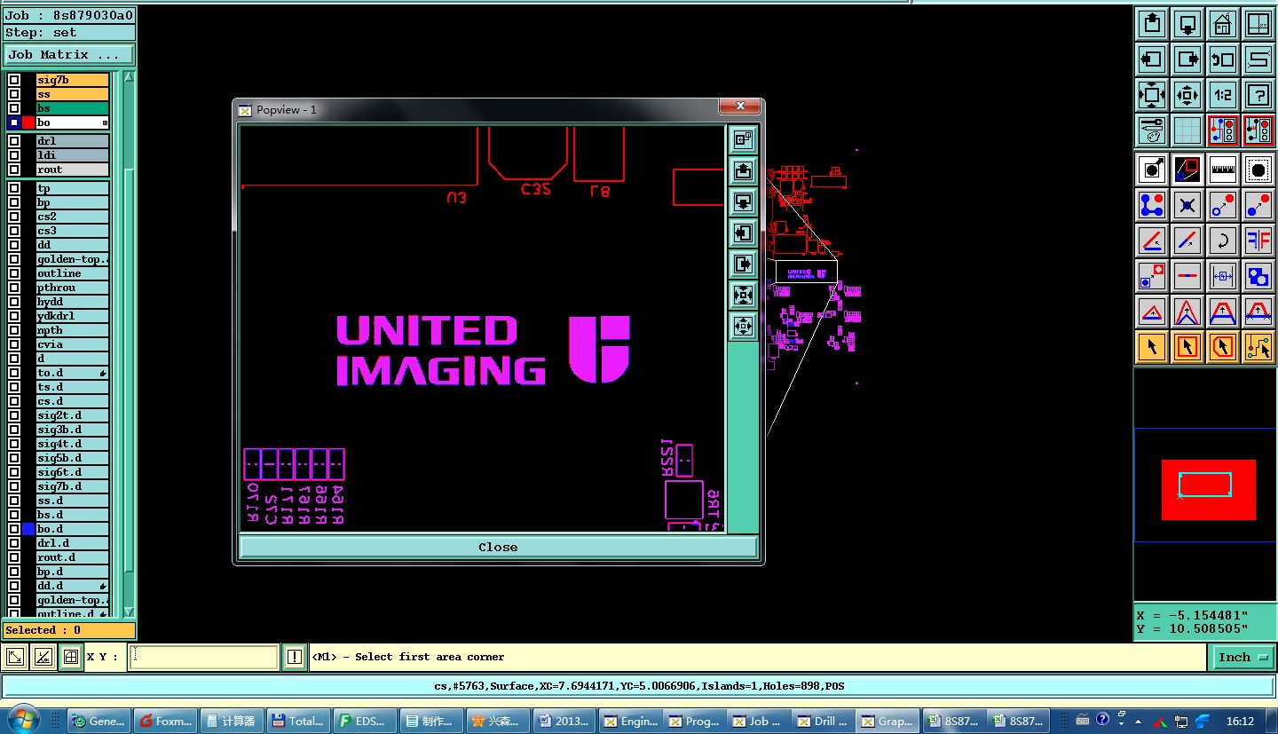Click the Popview pan down icon
1278x734 pixels.
pos(743,201)
